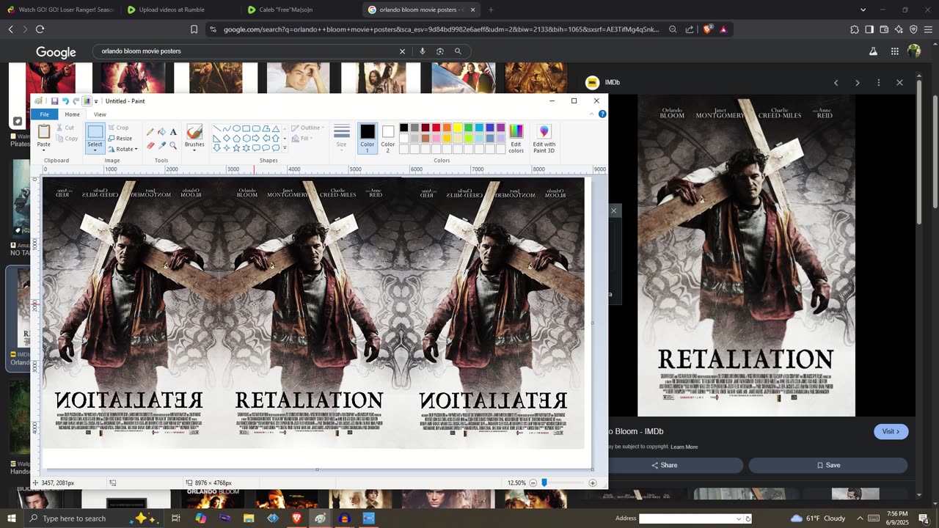This screenshot has width=939, height=528.
Task: Click the Magnifier tool
Action: click(173, 145)
